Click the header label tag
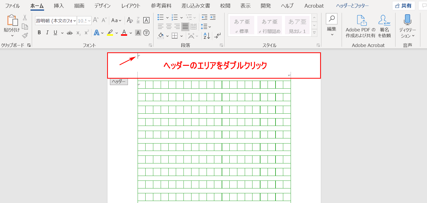 click(119, 82)
